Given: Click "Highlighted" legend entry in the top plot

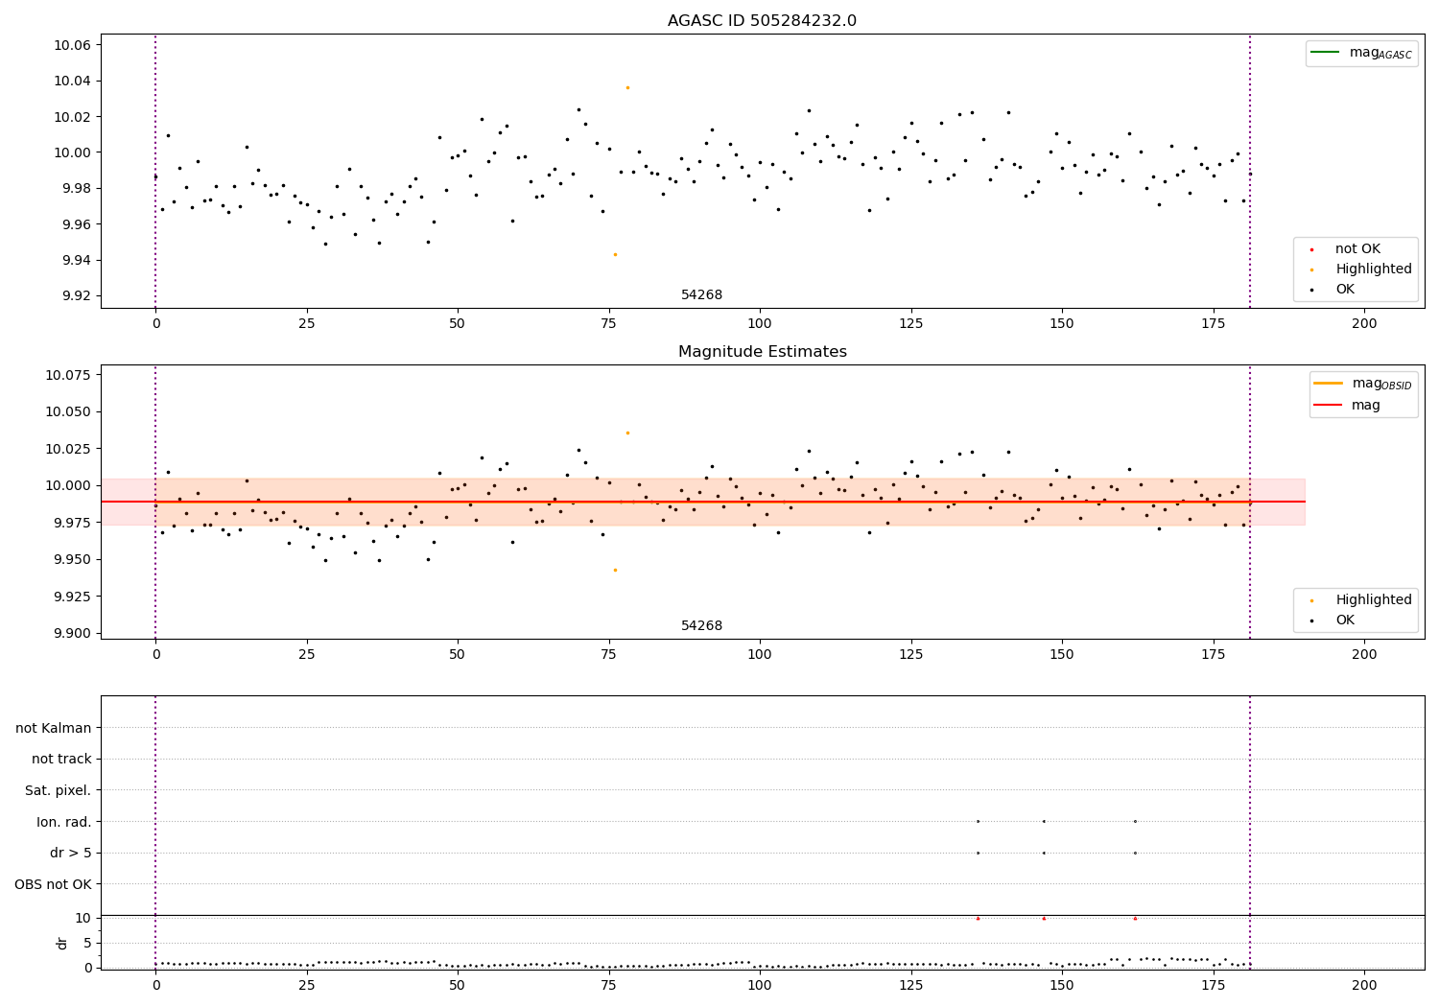Looking at the screenshot, I should (1361, 269).
